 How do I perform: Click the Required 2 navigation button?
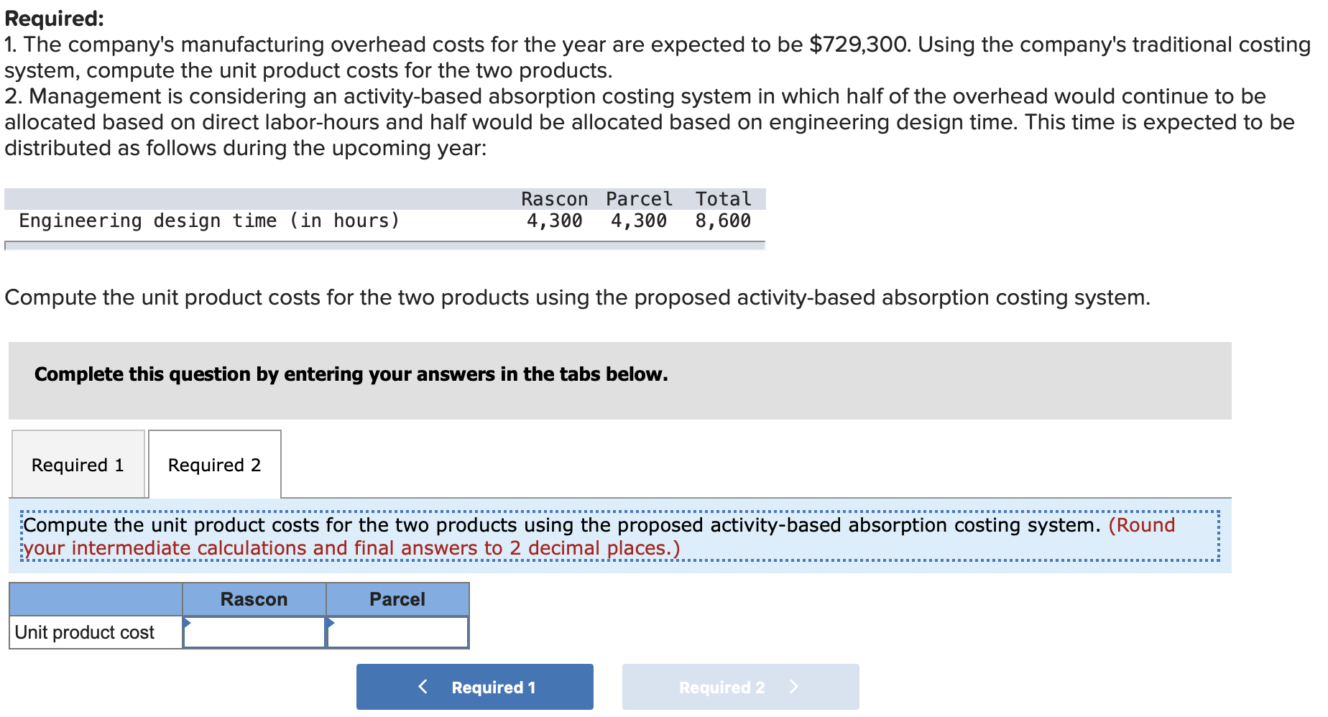tap(740, 687)
